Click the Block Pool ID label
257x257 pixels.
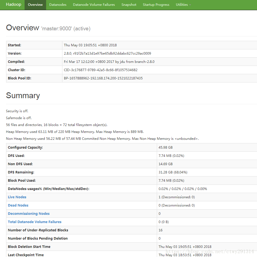point(20,78)
